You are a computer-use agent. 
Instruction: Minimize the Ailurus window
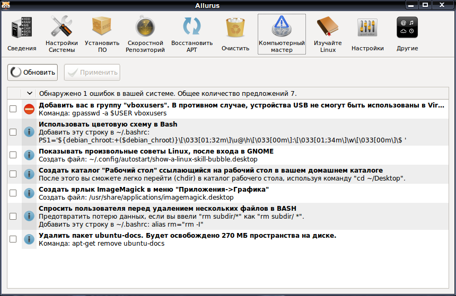pyautogui.click(x=410, y=5)
